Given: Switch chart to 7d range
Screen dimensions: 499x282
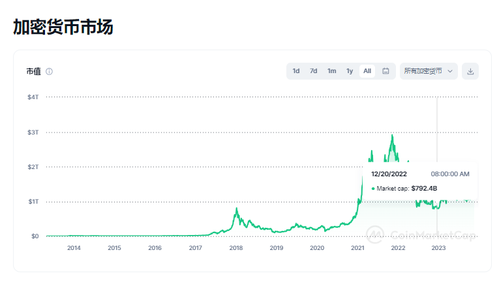Looking at the screenshot, I should tap(314, 71).
